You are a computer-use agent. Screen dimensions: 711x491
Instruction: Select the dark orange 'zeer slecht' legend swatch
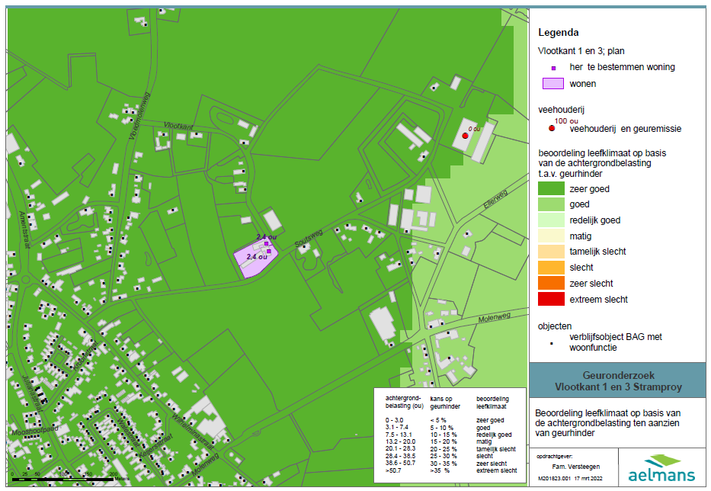pos(551,283)
